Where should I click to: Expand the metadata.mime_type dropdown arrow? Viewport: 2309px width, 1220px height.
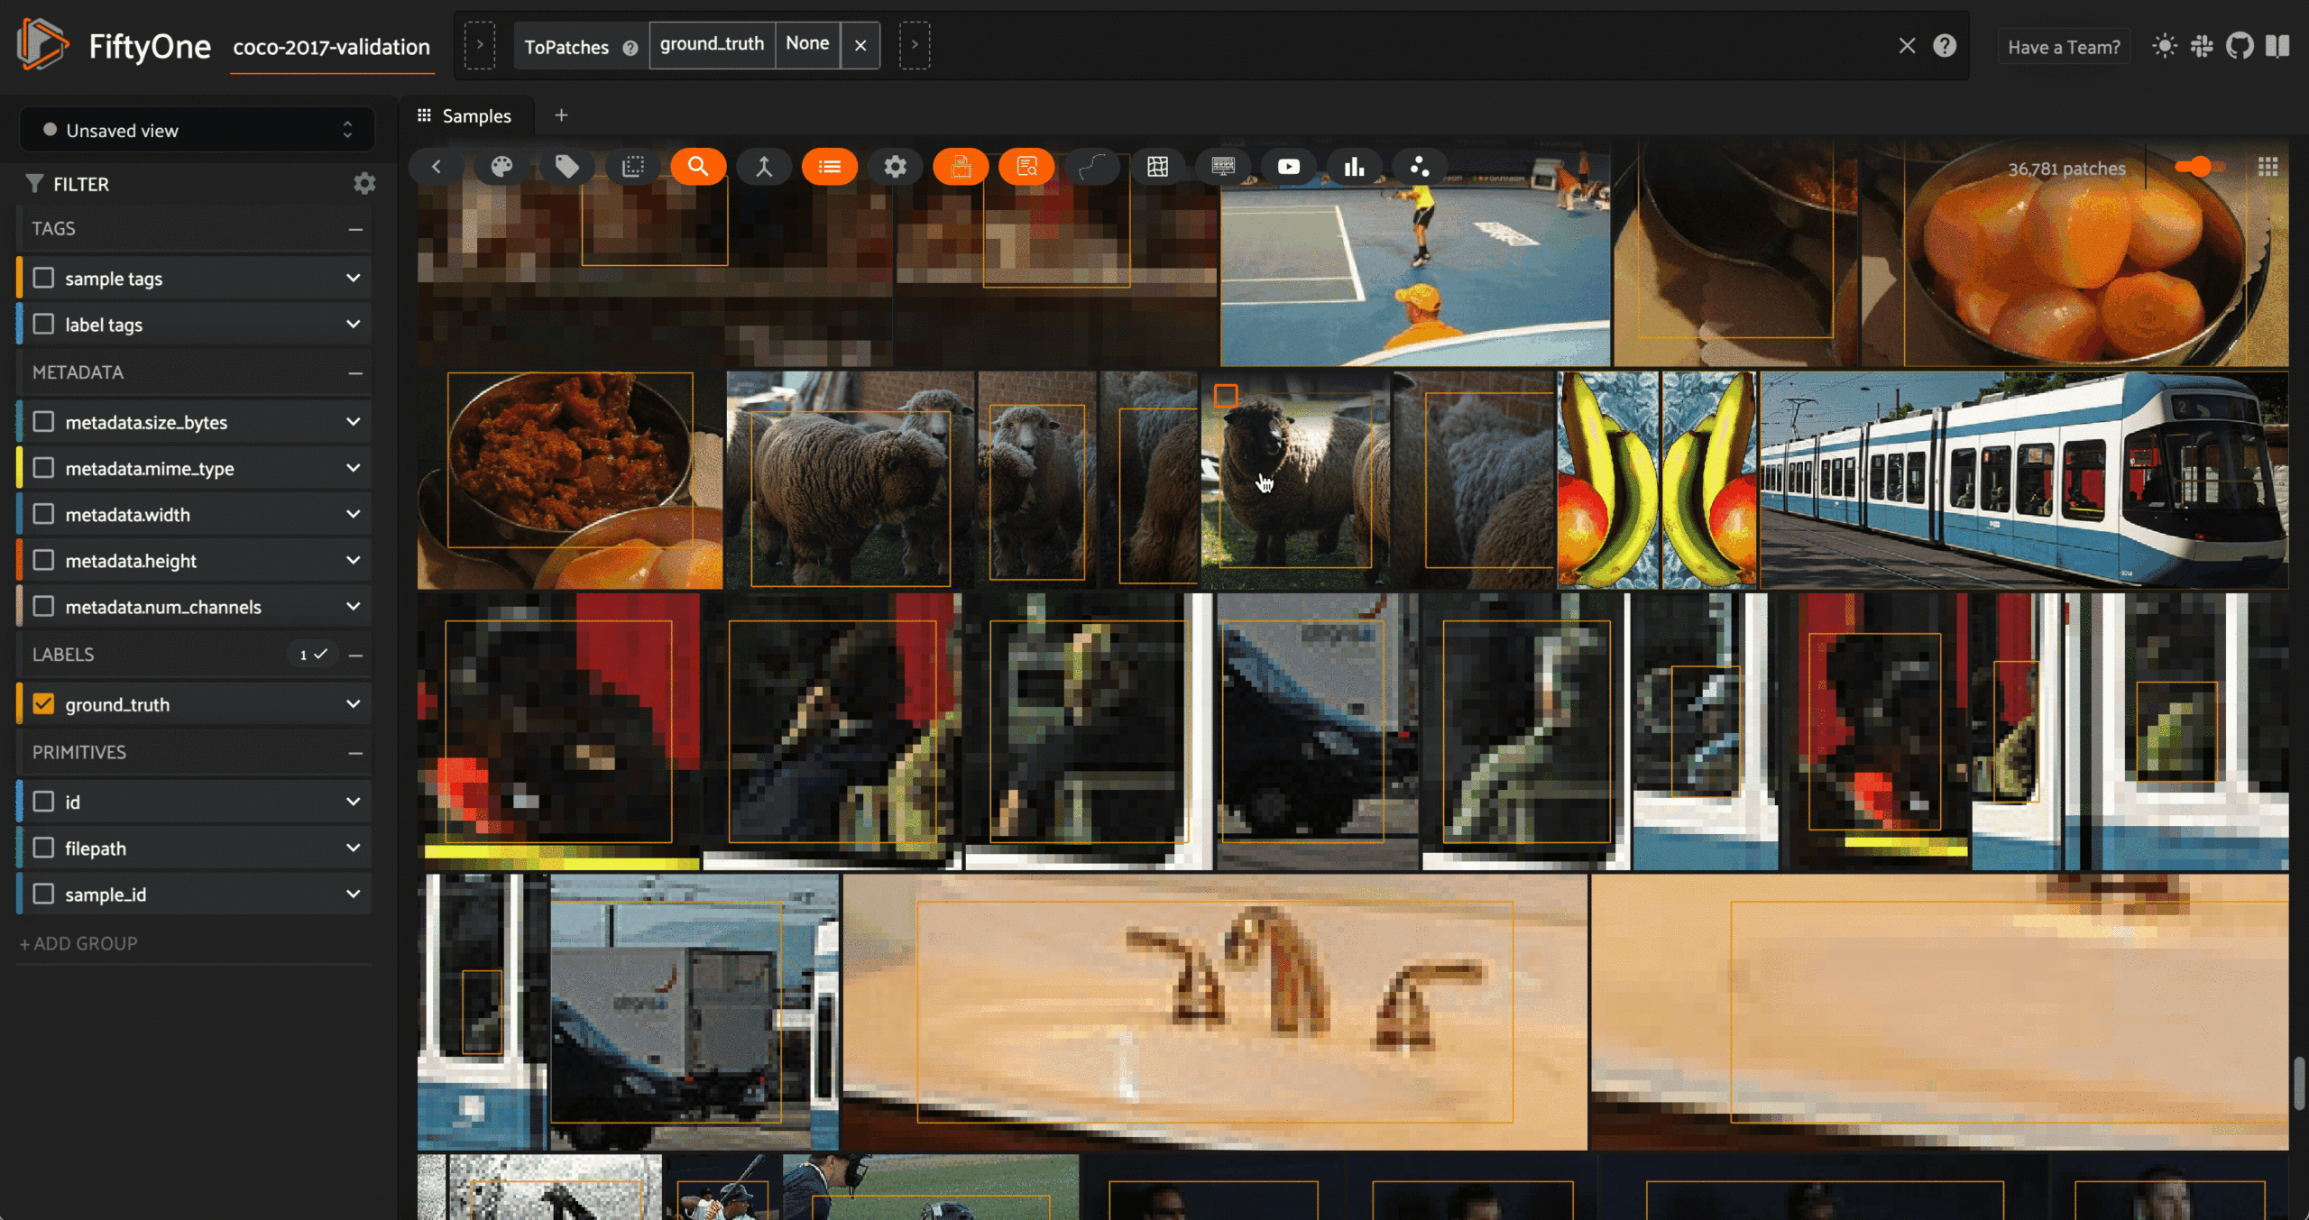click(353, 468)
